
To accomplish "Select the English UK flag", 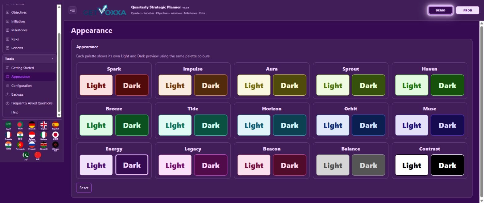I will coord(44,125).
